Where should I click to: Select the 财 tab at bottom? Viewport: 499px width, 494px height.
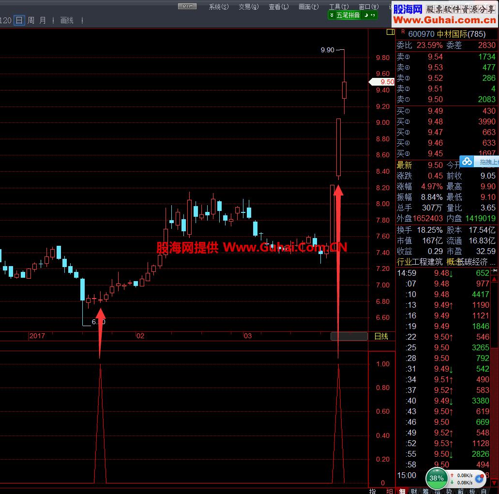click(x=413, y=491)
